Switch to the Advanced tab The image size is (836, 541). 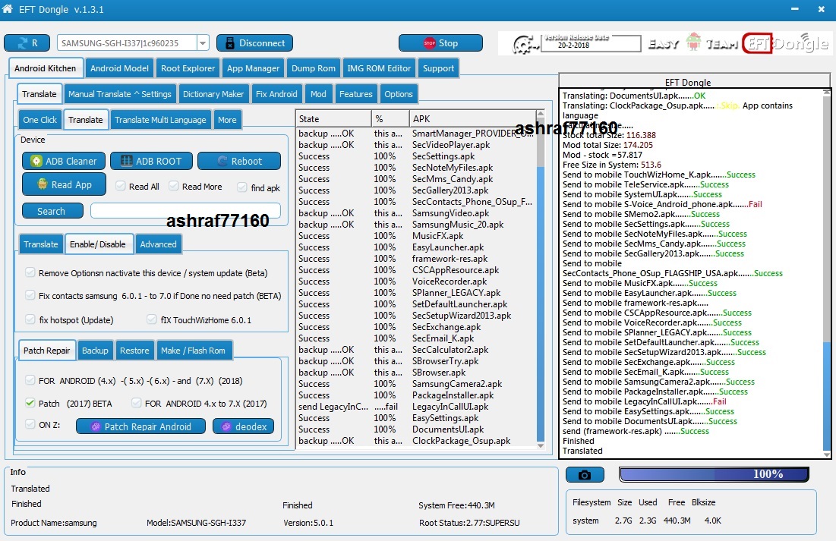pyautogui.click(x=159, y=244)
